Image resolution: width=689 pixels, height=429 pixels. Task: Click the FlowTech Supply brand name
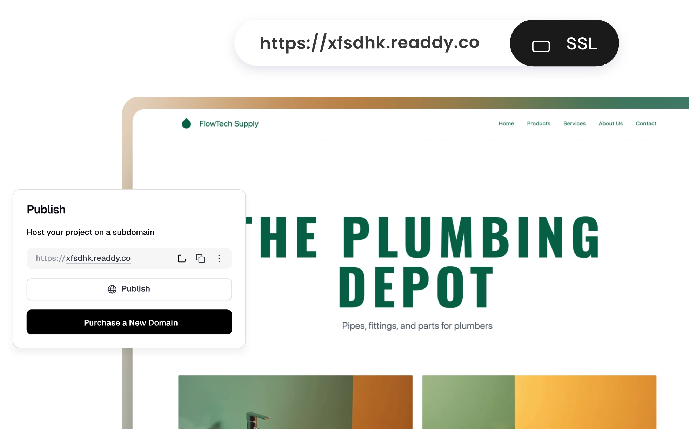tap(229, 124)
